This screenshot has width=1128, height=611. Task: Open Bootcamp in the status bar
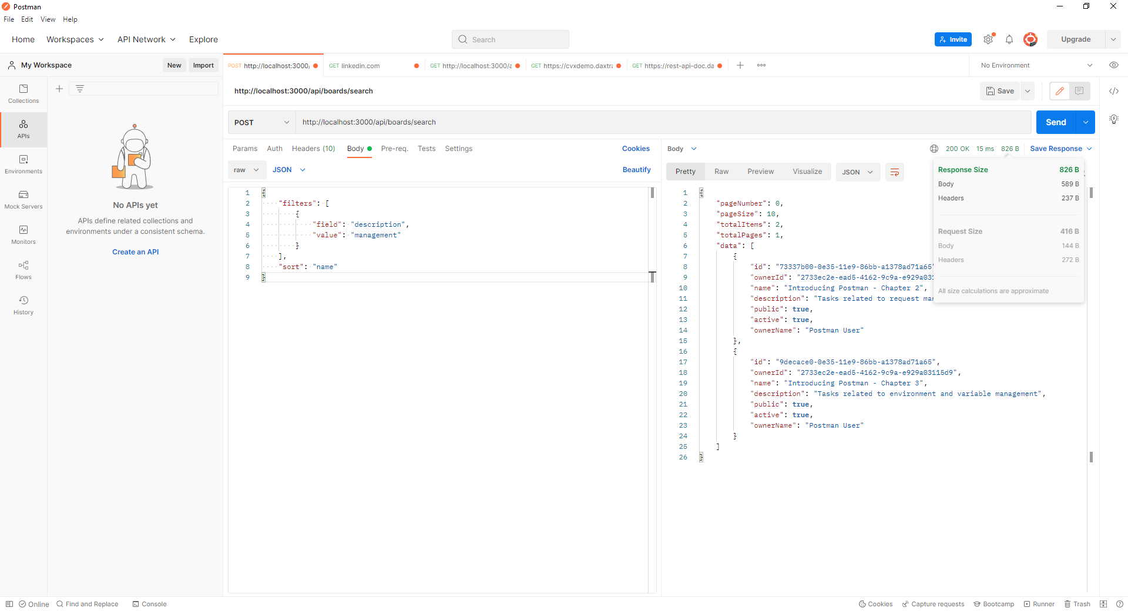point(994,604)
